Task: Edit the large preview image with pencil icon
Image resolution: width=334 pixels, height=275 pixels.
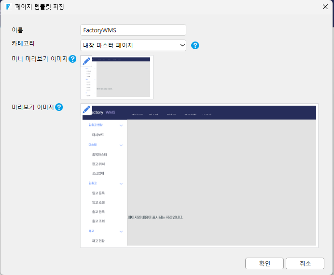Action: pyautogui.click(x=86, y=110)
